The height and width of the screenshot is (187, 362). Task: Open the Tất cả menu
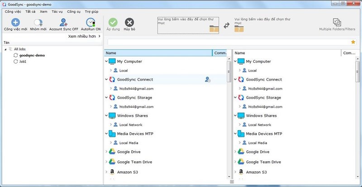point(30,12)
